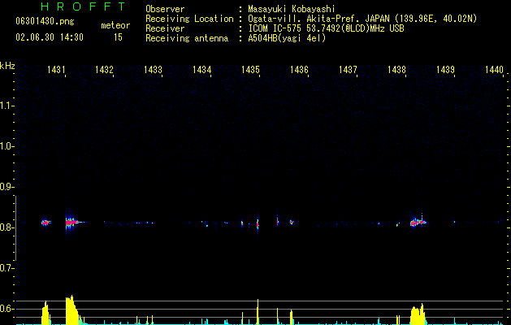Click the date stamp 02.06.30 14:30
The height and width of the screenshot is (325, 511).
[x=50, y=37]
